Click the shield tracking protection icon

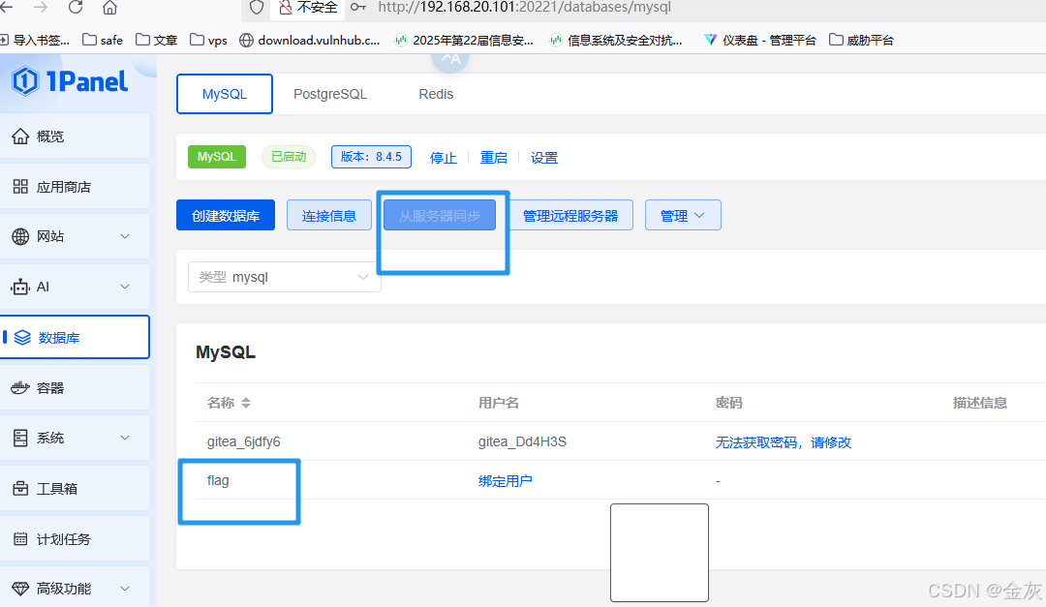point(257,8)
